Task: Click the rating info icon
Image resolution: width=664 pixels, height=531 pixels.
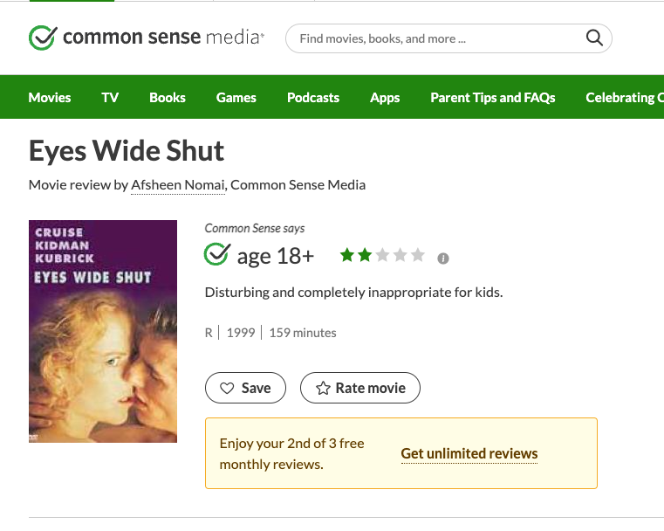Action: pos(443,259)
